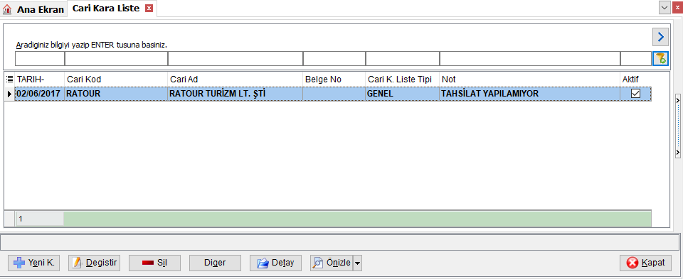Click the Cari Kod filter input field
Viewport: 683px width, 279px height.
point(116,59)
